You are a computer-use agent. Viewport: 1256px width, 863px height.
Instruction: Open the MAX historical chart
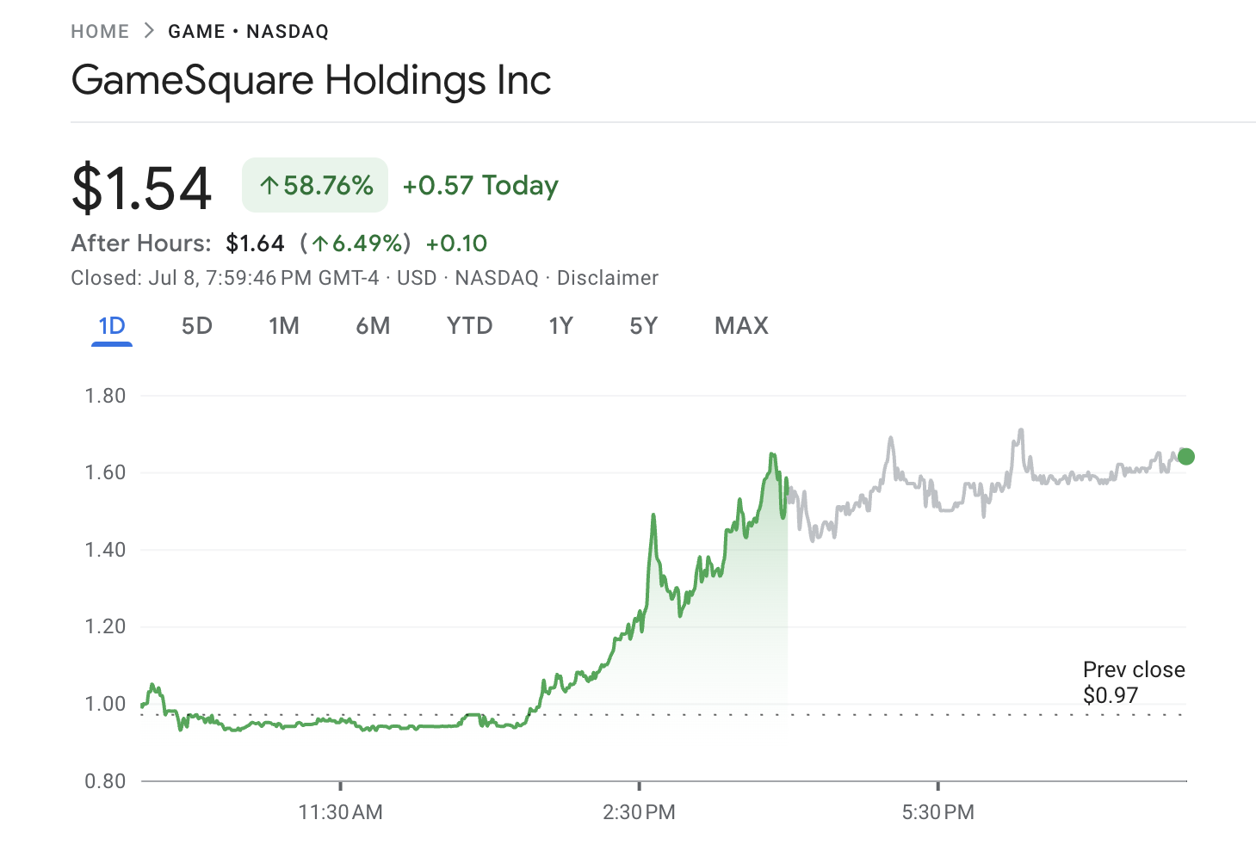click(x=740, y=326)
